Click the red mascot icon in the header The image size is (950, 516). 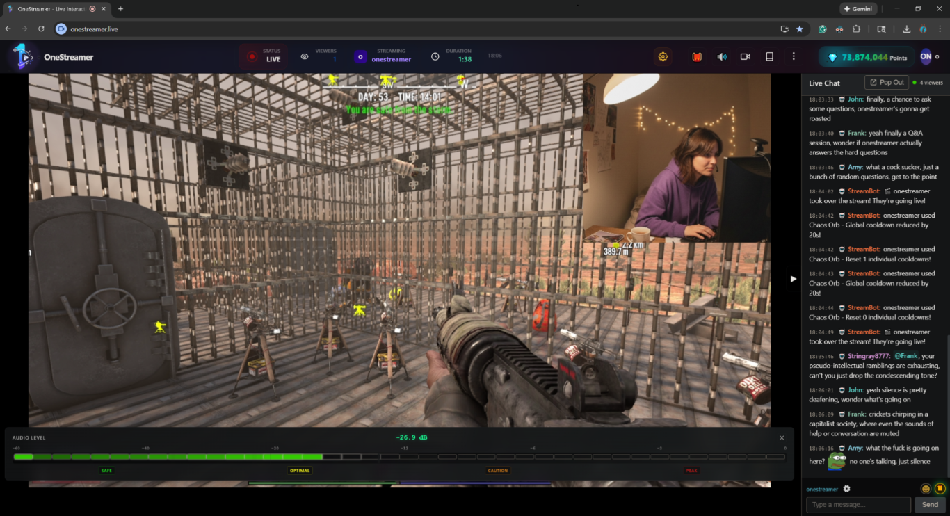pos(697,57)
